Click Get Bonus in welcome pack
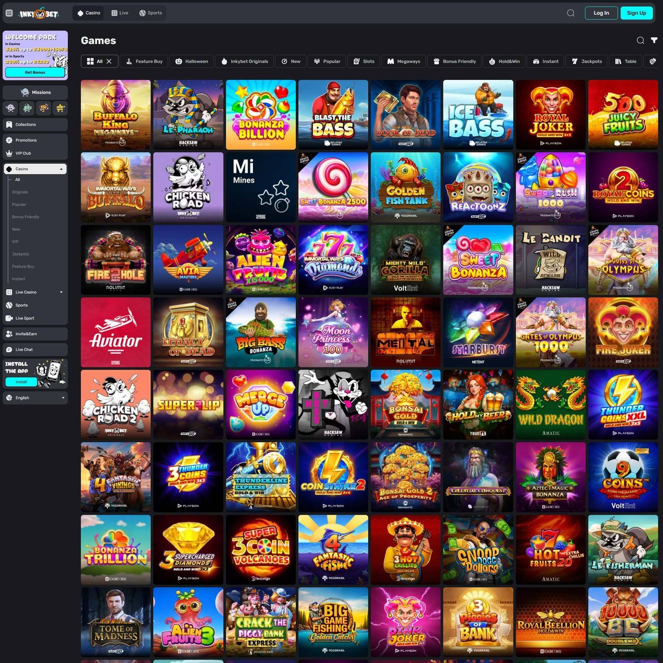The width and height of the screenshot is (663, 663). point(35,72)
